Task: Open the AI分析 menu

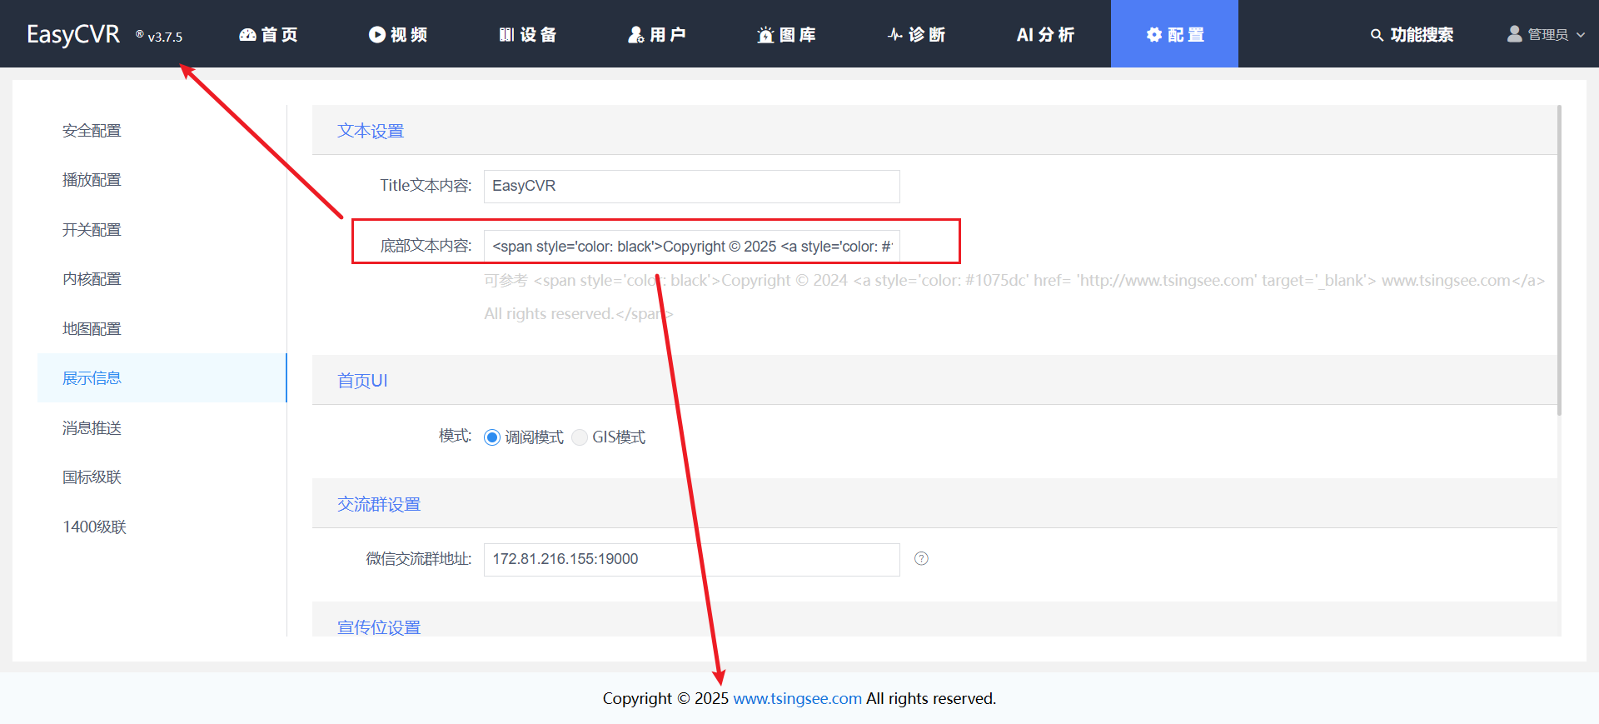Action: (x=1045, y=34)
